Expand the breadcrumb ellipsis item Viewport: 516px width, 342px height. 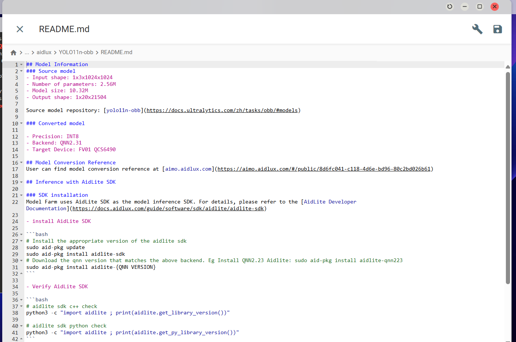pos(27,52)
